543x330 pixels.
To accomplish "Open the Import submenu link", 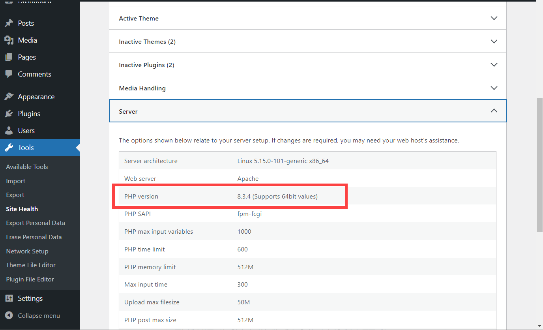I will pyautogui.click(x=15, y=181).
